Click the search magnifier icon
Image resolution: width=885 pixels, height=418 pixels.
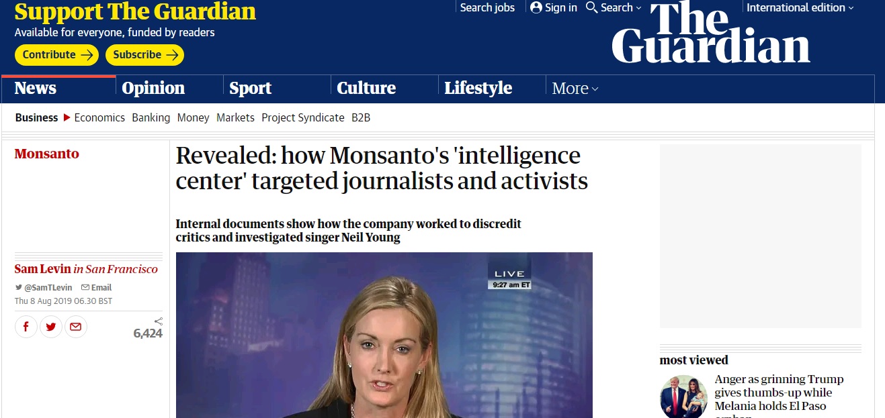591,7
